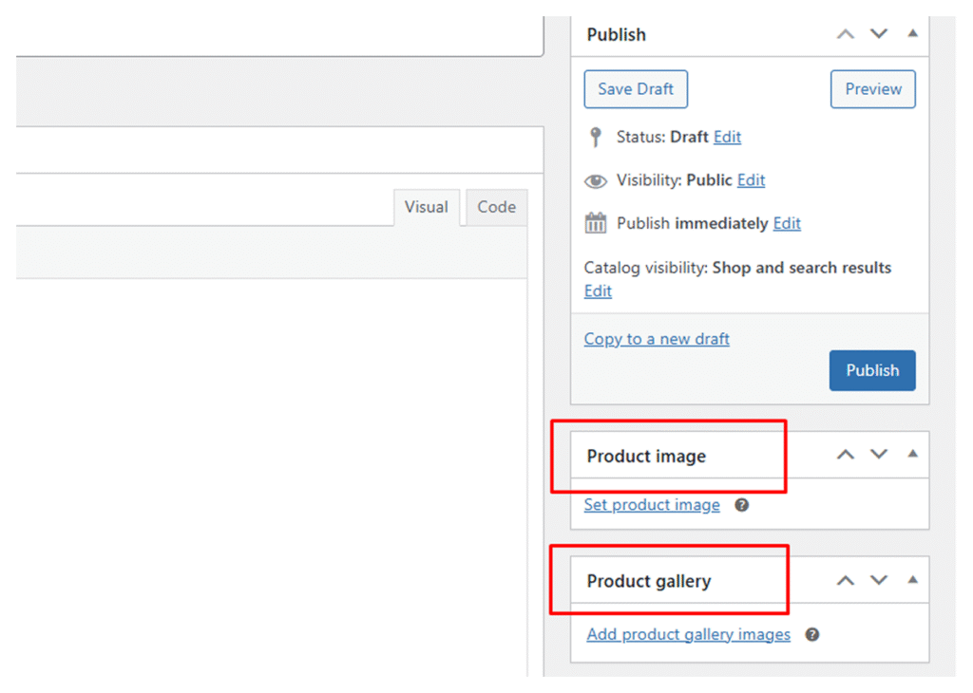Move Product image panel down
973x693 pixels.
(x=879, y=455)
